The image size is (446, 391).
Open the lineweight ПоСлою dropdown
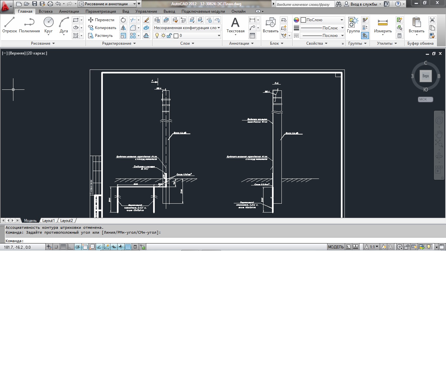click(x=322, y=28)
